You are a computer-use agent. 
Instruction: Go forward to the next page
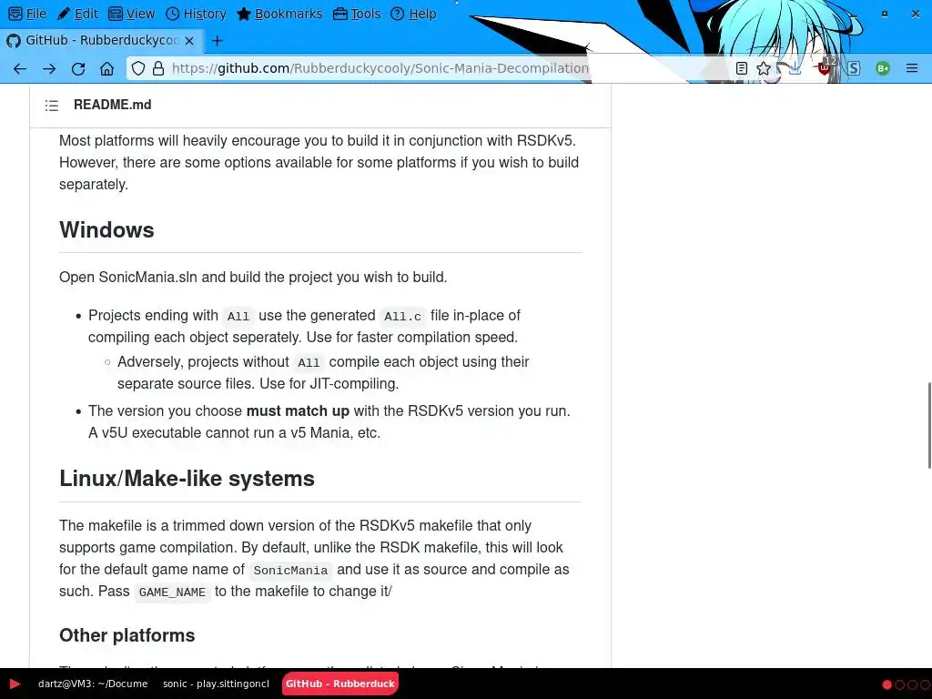(49, 69)
